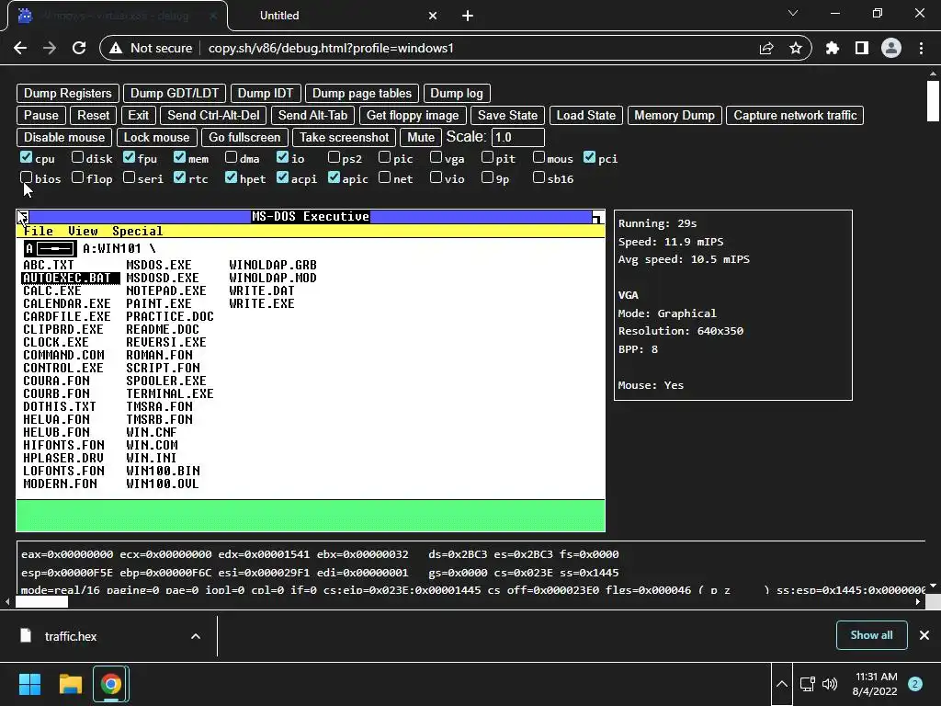Go forward in browser history
Viewport: 941px width, 706px height.
click(x=50, y=48)
